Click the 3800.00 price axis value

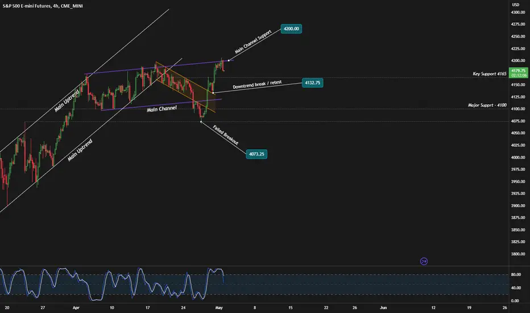pos(518,254)
